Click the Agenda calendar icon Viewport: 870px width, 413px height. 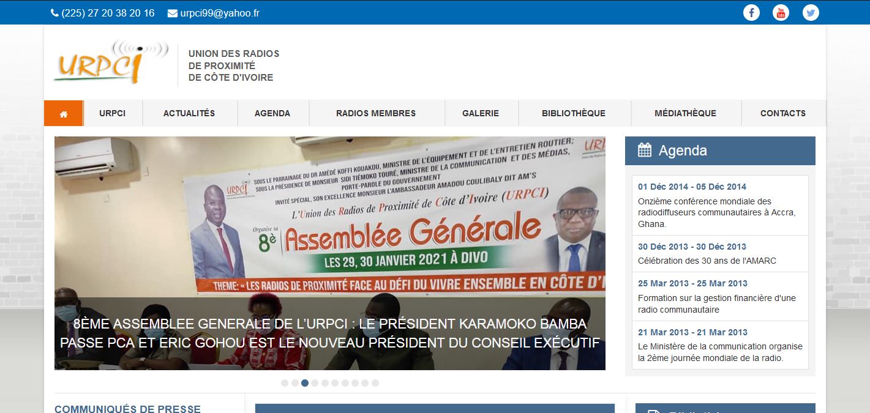(x=644, y=150)
